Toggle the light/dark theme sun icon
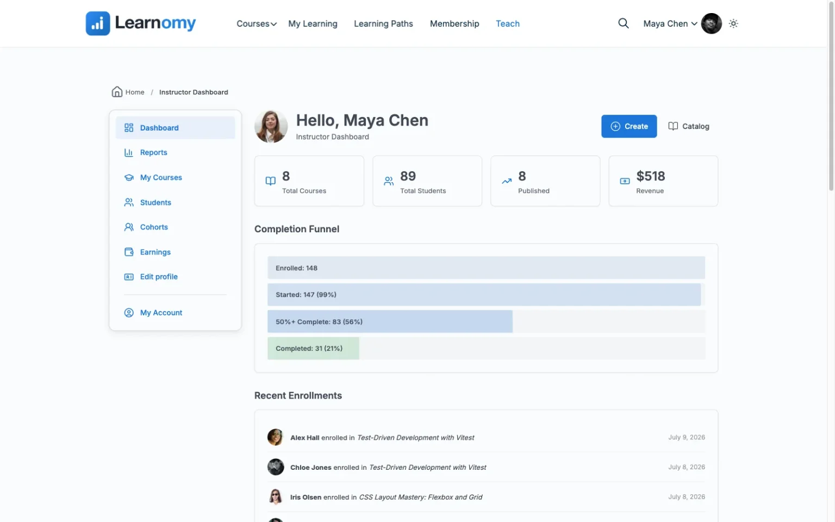Image resolution: width=835 pixels, height=522 pixels. (733, 23)
